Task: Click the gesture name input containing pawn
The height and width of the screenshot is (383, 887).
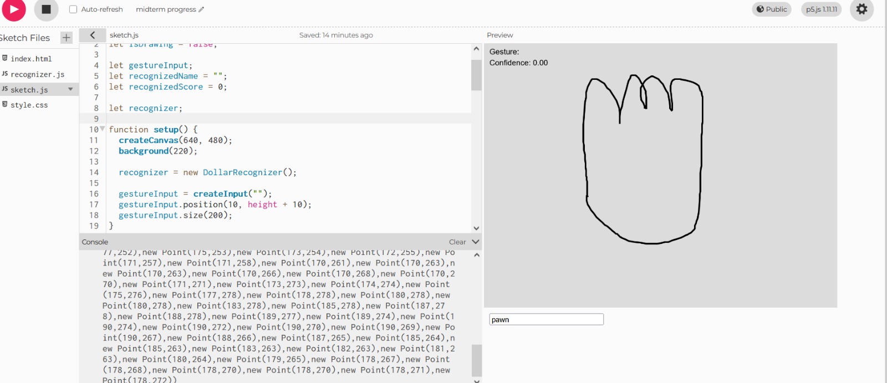Action: click(546, 319)
